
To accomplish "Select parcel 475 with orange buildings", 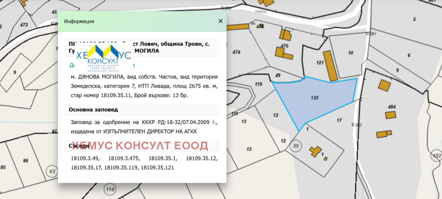I will click(x=285, y=46).
